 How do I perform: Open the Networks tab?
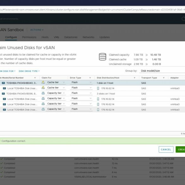click(88, 37)
